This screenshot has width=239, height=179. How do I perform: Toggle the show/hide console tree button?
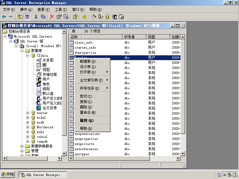click(x=27, y=17)
